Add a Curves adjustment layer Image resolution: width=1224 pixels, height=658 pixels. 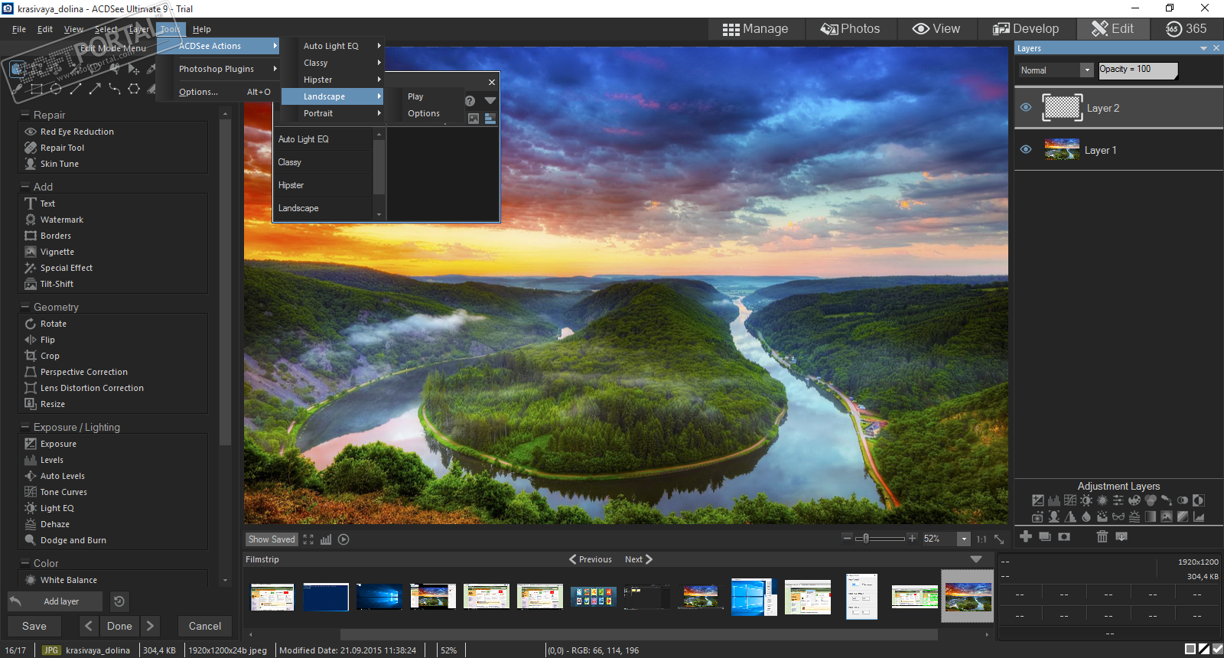click(1070, 500)
